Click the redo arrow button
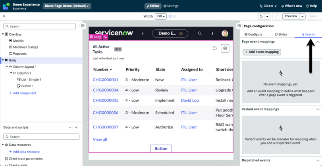The width and height of the screenshot is (322, 166). pyautogui.click(x=276, y=16)
